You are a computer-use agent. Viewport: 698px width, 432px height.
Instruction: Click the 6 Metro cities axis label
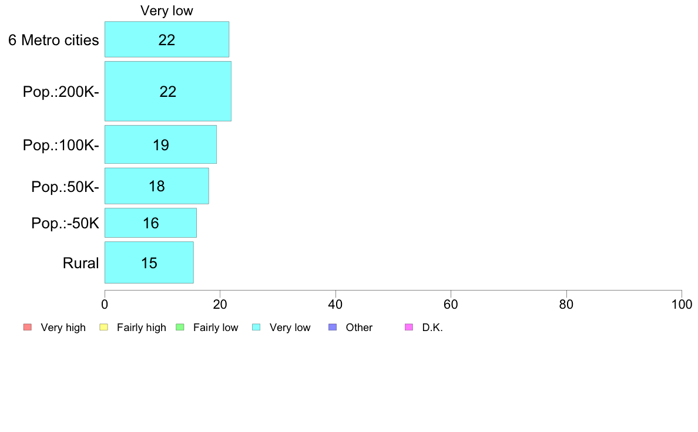click(x=53, y=40)
